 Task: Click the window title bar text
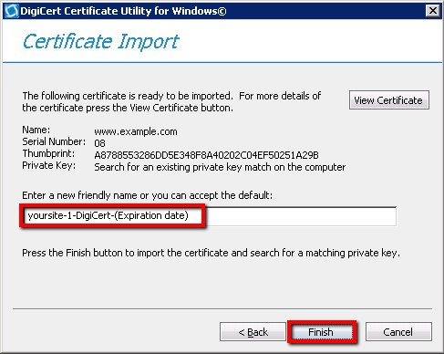click(123, 11)
